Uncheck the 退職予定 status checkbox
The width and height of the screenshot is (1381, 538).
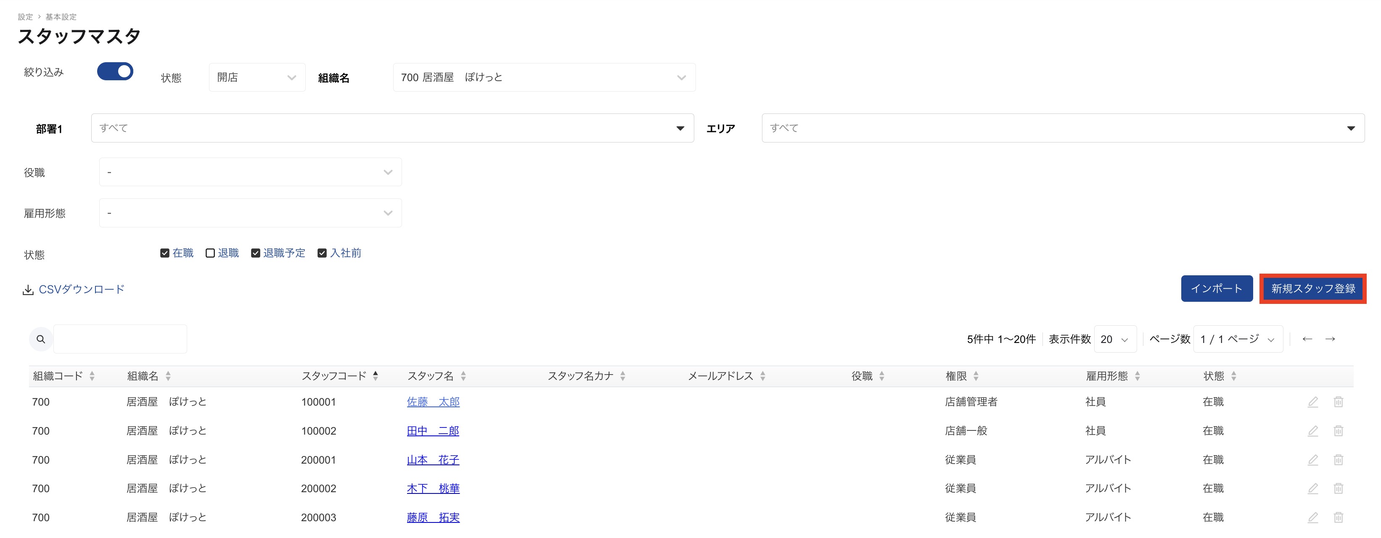coord(256,253)
